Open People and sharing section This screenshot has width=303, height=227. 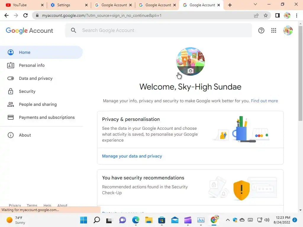click(41, 104)
